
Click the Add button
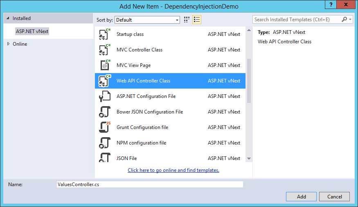(301, 196)
